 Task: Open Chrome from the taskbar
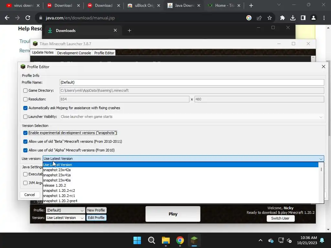click(x=180, y=240)
